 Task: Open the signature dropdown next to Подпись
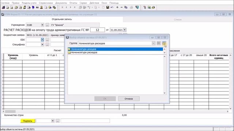click(x=53, y=121)
